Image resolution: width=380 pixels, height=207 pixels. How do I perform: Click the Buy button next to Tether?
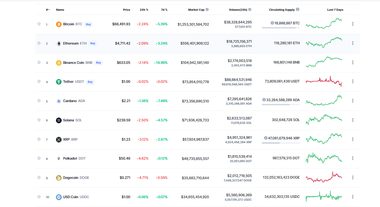pos(90,82)
